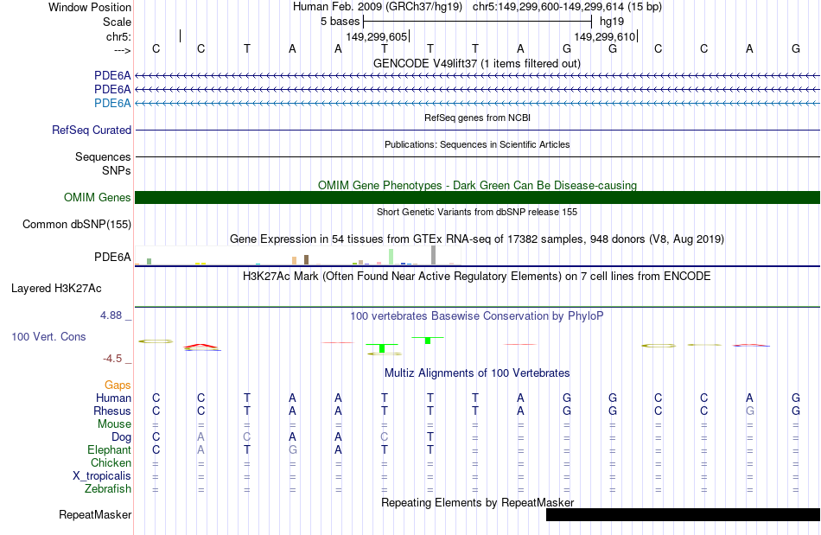Click the 149,299,605 position marker

[377, 36]
